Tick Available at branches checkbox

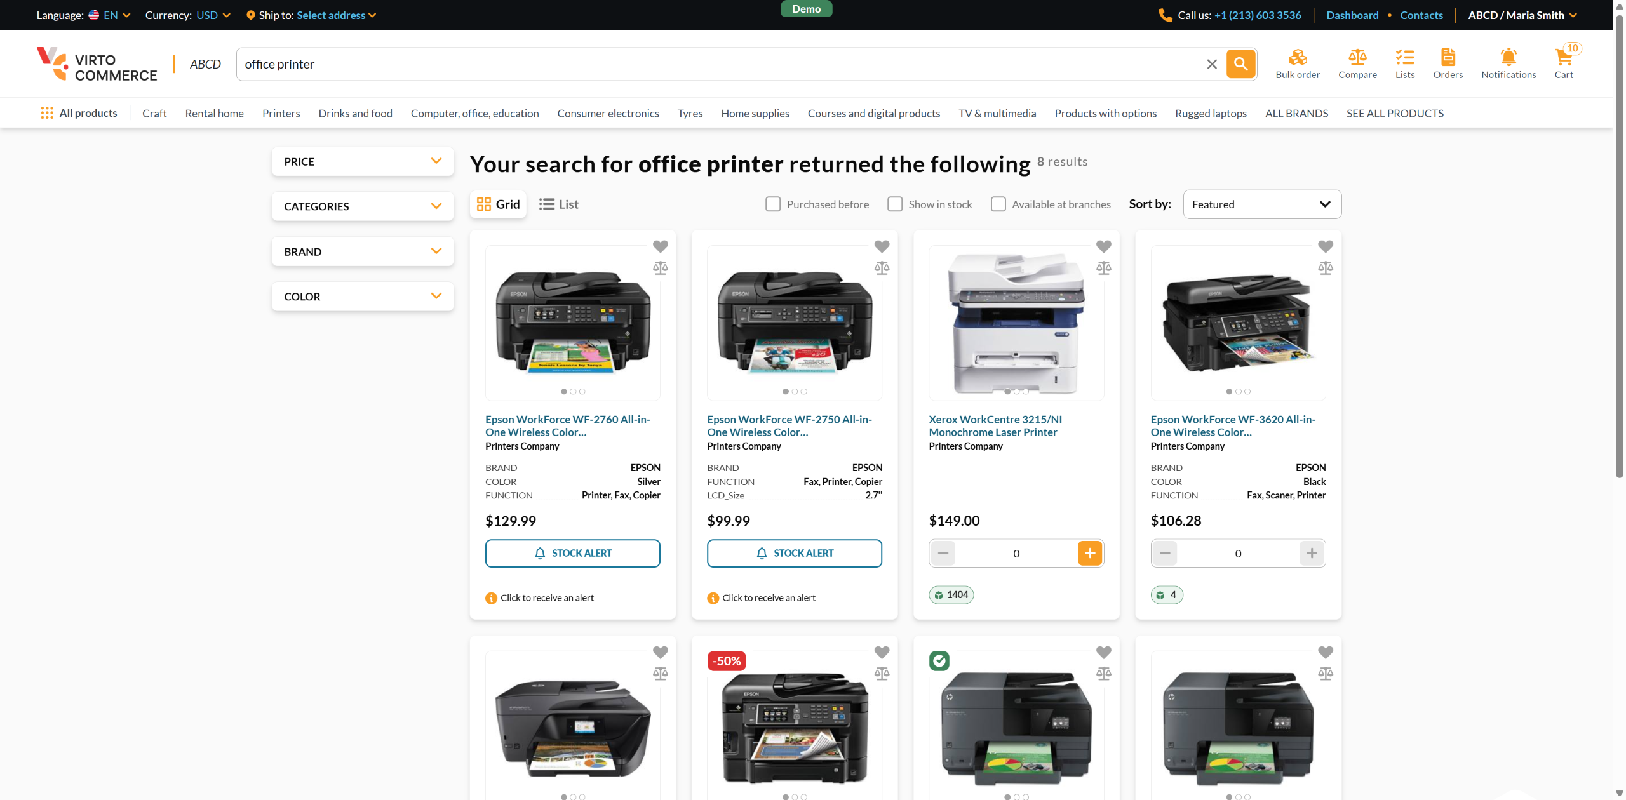[998, 204]
